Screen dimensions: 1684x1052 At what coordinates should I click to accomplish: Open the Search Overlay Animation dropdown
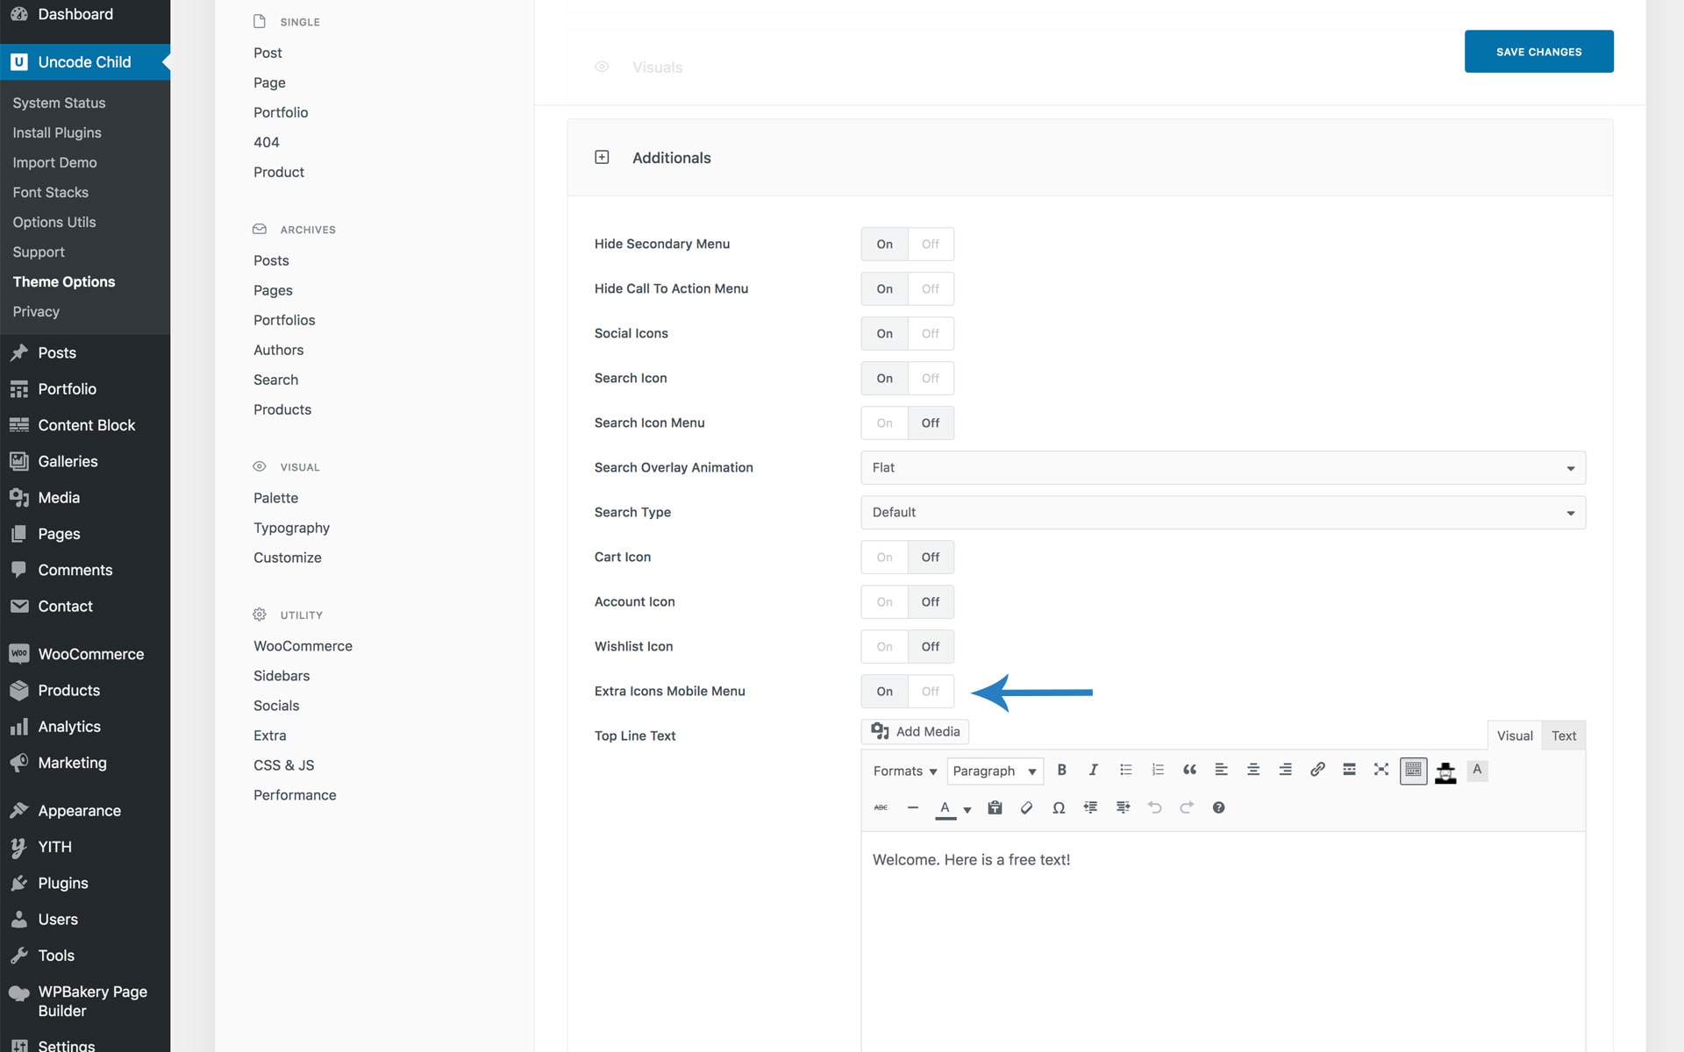pyautogui.click(x=1223, y=468)
